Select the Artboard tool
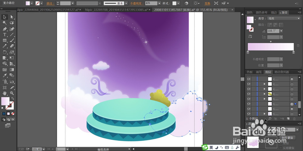The height and width of the screenshot is (151, 303). point(5,87)
